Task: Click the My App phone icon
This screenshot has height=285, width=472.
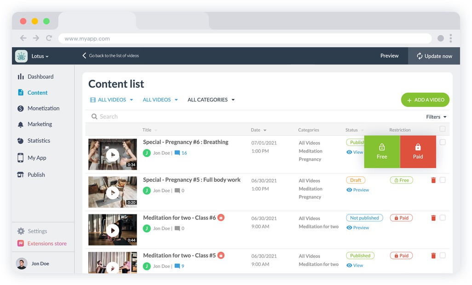Action: [x=21, y=158]
